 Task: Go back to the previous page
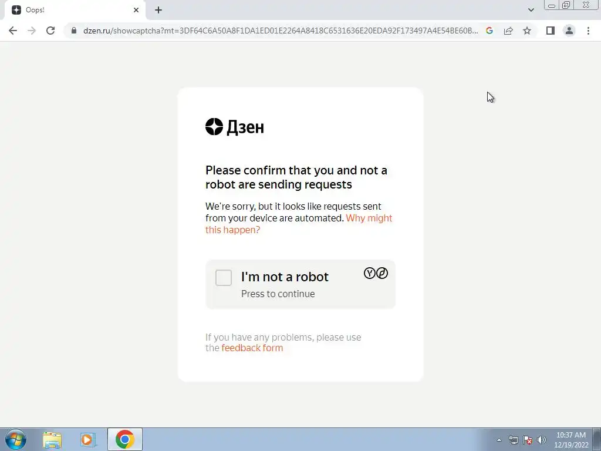tap(13, 31)
